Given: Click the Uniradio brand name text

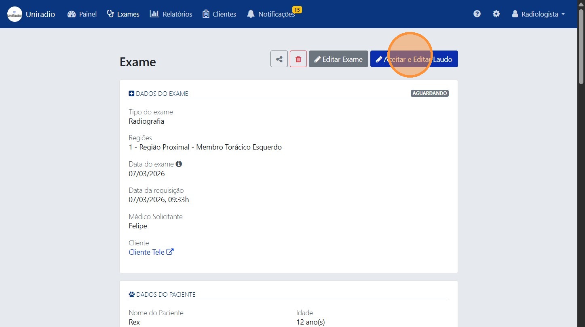Looking at the screenshot, I should pyautogui.click(x=40, y=14).
